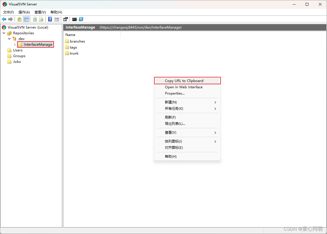Open the PowerShell toolbar icon
Viewport: 327px width, 234px height.
pos(81,19)
